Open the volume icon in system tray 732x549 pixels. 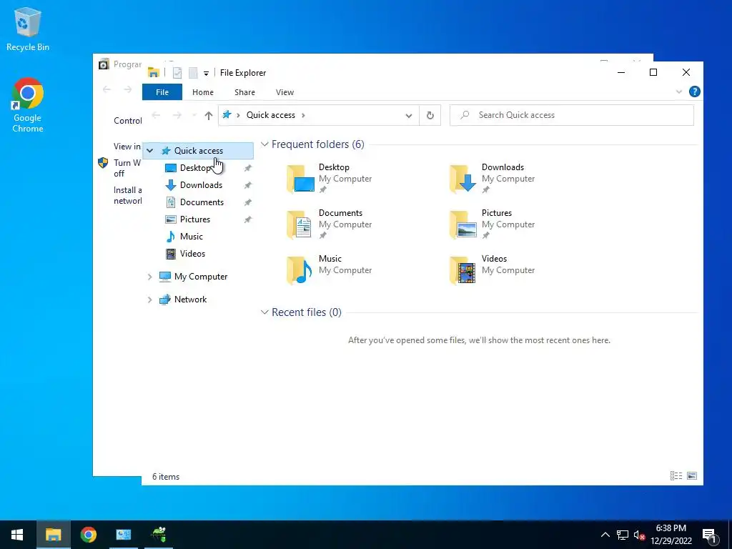tap(639, 535)
